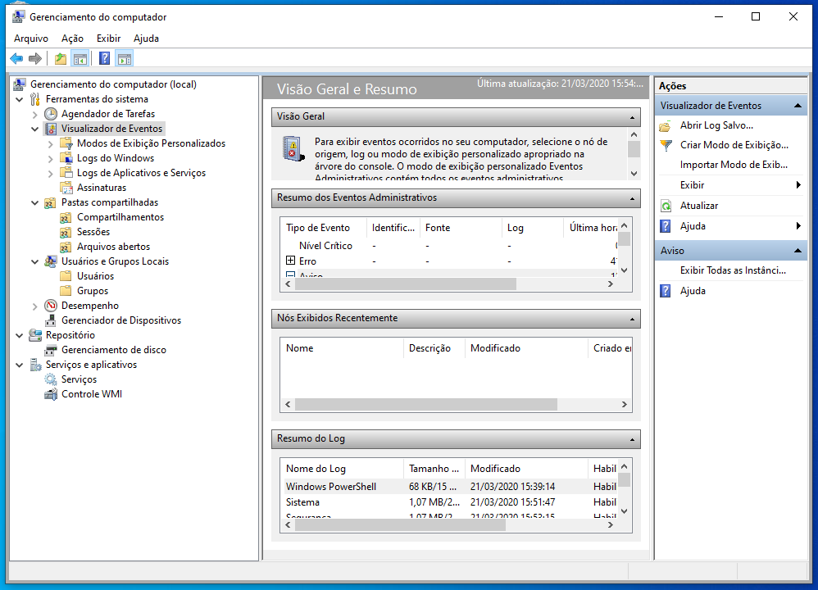Collapse the Ferramentas do sistema tree node
The image size is (818, 590).
coord(20,99)
